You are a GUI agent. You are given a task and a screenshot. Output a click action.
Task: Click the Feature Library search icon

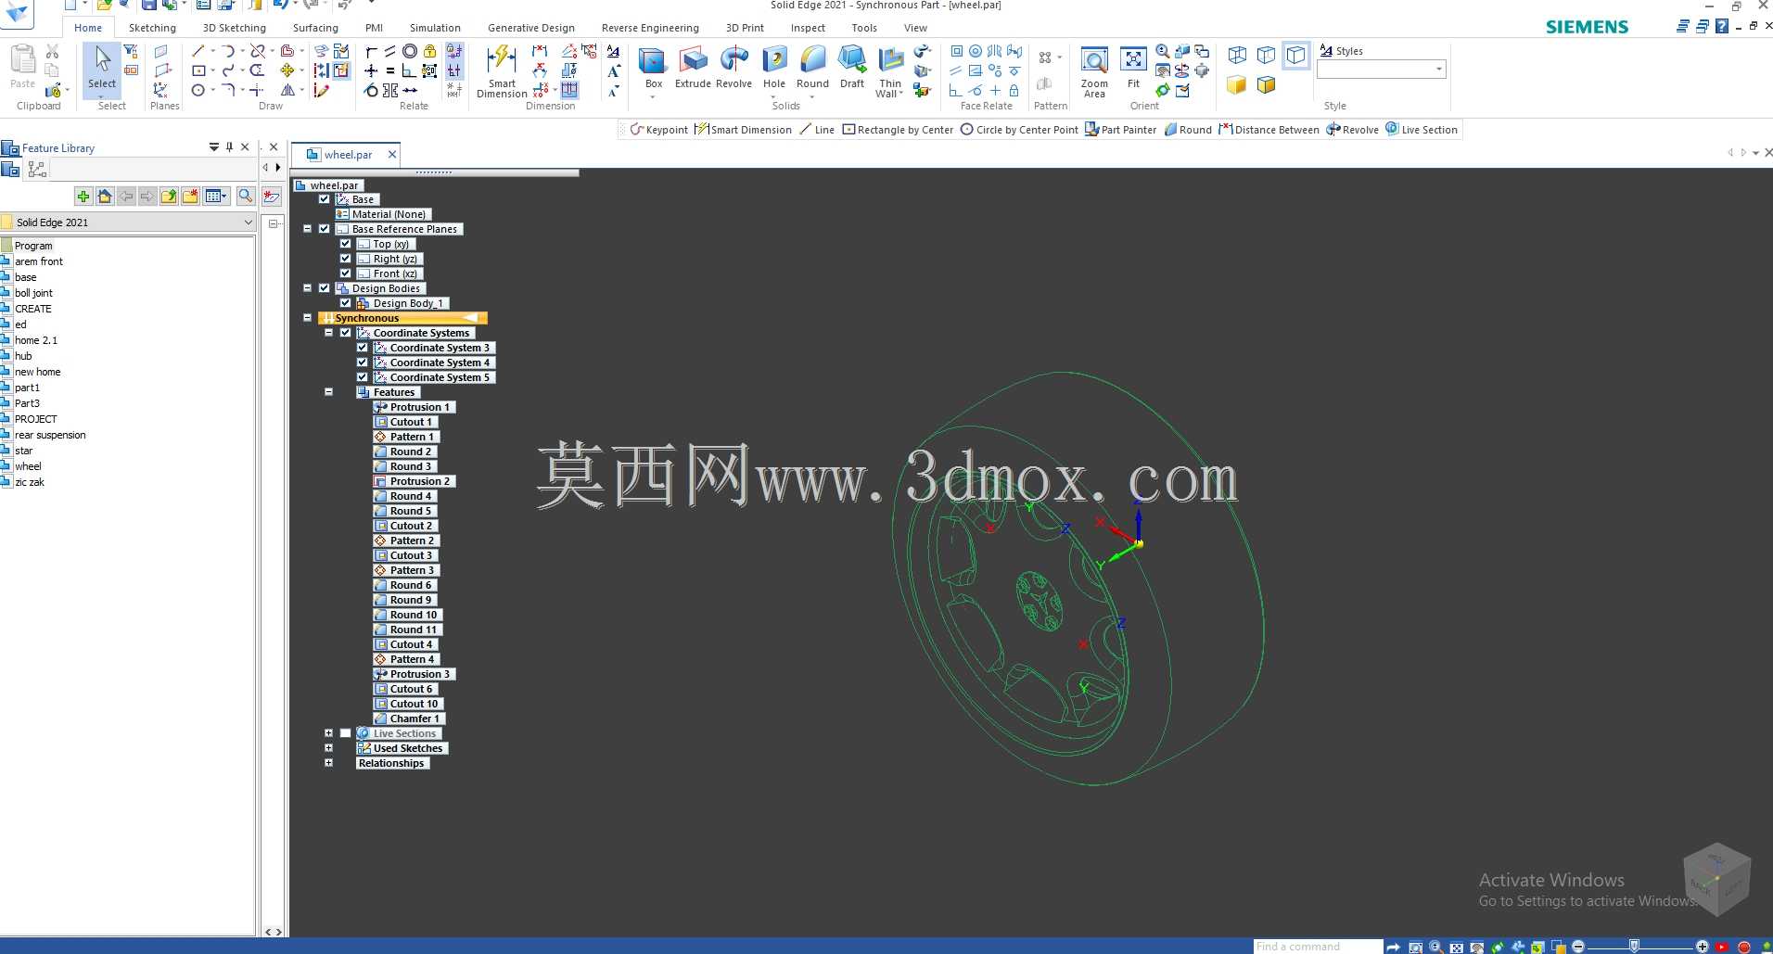tap(245, 196)
